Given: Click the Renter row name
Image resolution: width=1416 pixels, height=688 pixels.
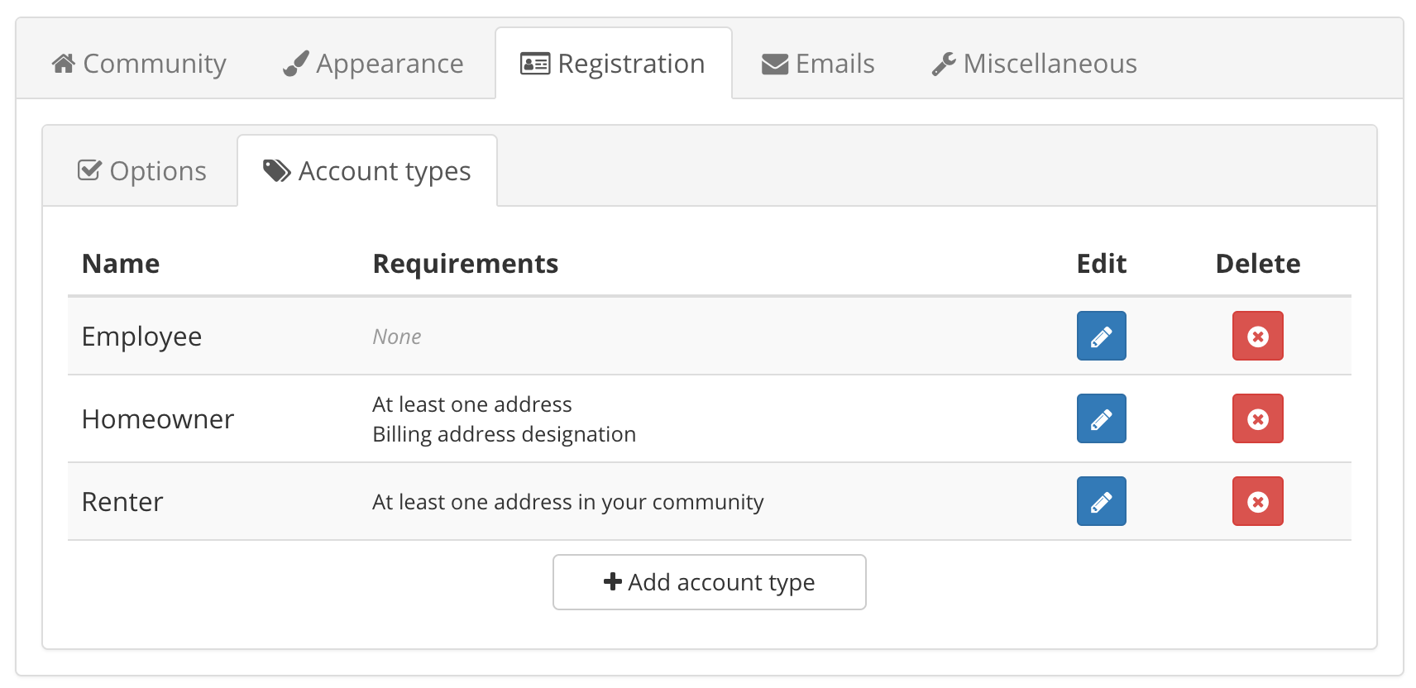Looking at the screenshot, I should [122, 502].
